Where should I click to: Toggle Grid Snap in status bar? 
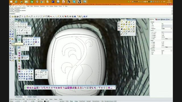point(62,101)
